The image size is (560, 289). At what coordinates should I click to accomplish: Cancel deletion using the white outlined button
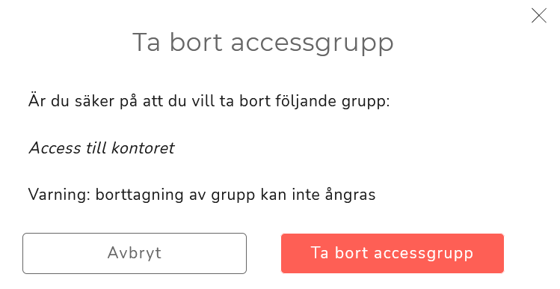click(x=135, y=253)
